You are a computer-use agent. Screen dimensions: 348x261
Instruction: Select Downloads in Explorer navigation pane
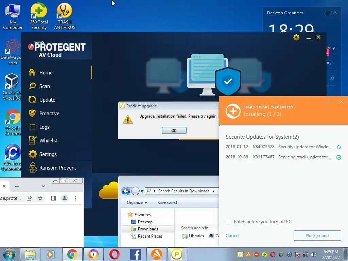tap(148, 229)
